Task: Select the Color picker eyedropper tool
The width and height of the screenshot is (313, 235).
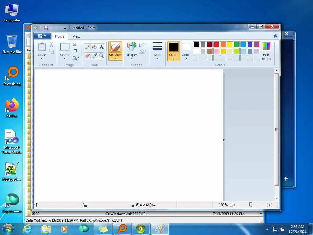Action: pyautogui.click(x=94, y=55)
